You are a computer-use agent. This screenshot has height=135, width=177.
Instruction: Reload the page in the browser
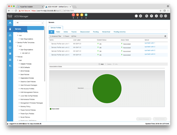pyautogui.click(x=16, y=11)
